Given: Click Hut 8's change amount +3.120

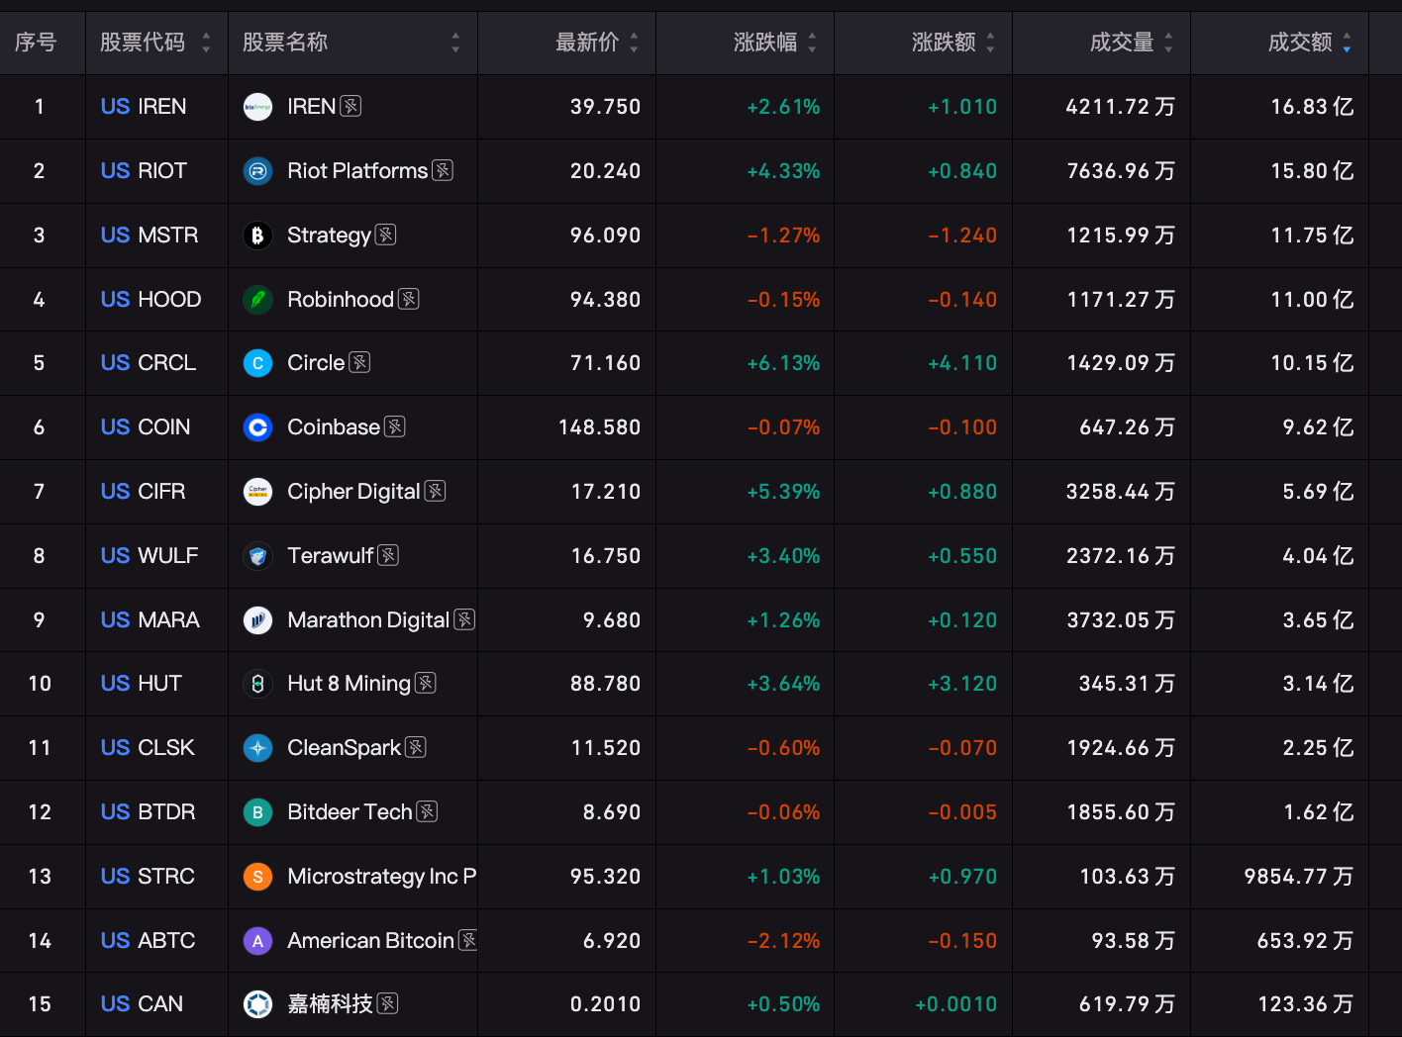Looking at the screenshot, I should coord(962,684).
